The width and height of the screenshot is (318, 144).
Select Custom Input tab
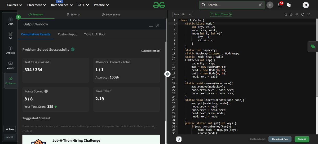pyautogui.click(x=67, y=34)
